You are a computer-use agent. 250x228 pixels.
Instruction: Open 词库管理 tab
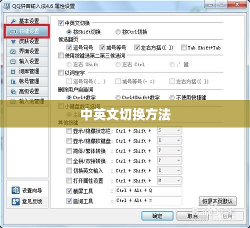27,71
